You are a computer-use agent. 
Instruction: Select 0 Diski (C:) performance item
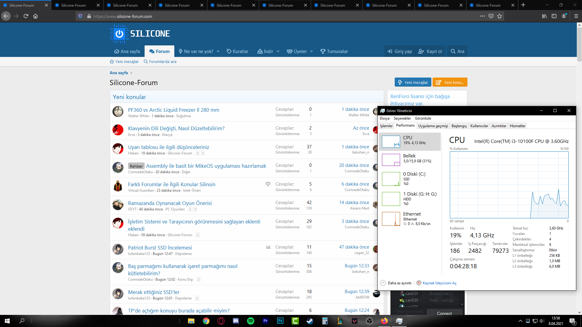point(410,179)
